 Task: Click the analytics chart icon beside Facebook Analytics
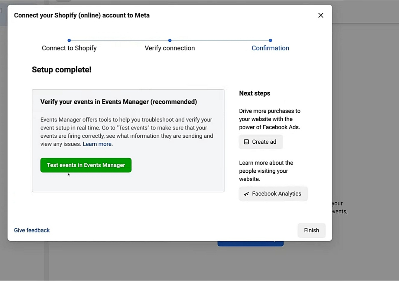(246, 194)
